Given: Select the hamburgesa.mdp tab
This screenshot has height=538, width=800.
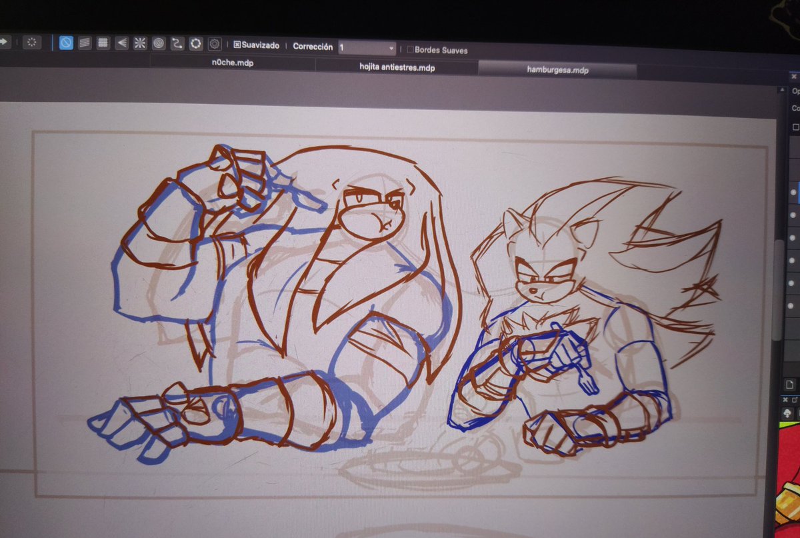Looking at the screenshot, I should (x=557, y=69).
